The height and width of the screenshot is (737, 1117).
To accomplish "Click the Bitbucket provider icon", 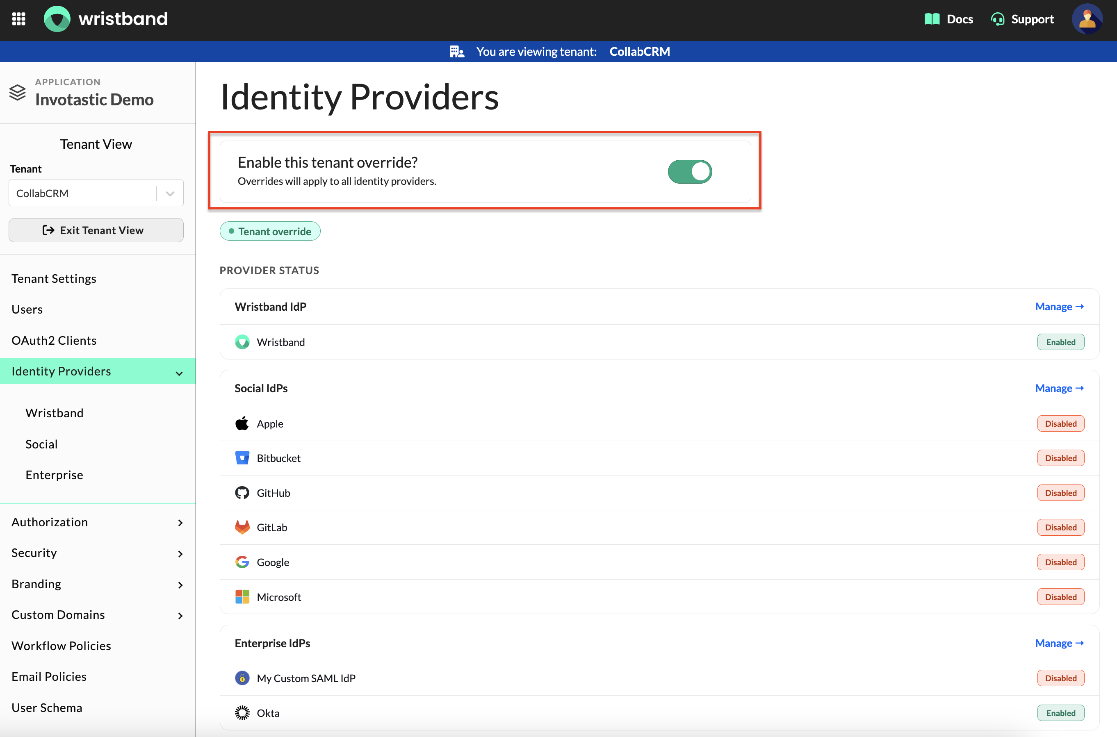I will tap(242, 458).
